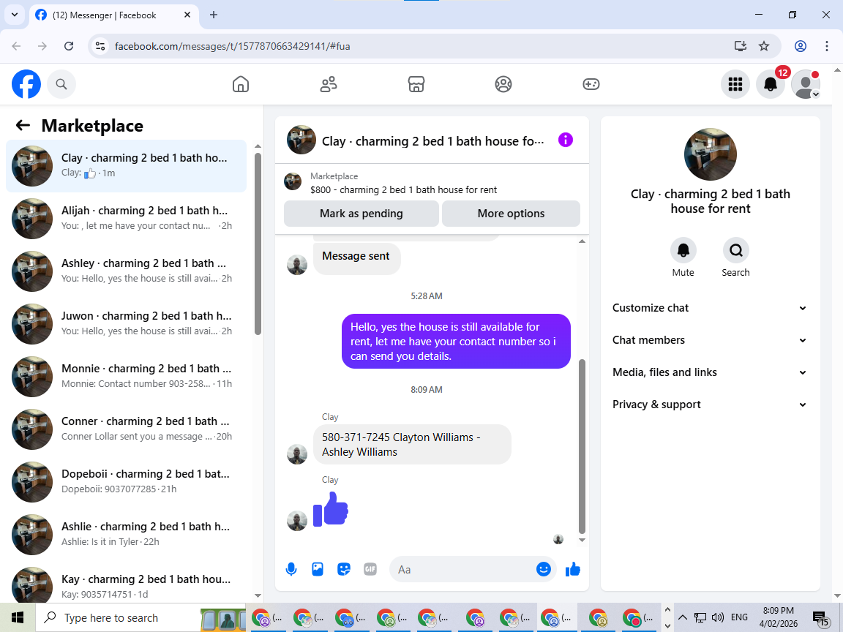Image resolution: width=843 pixels, height=632 pixels.
Task: Click Clay's large profile picture in info panel
Action: click(x=711, y=154)
